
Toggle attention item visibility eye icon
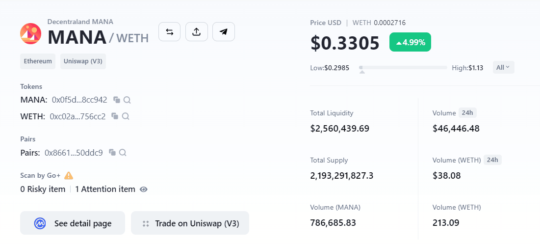(x=144, y=189)
